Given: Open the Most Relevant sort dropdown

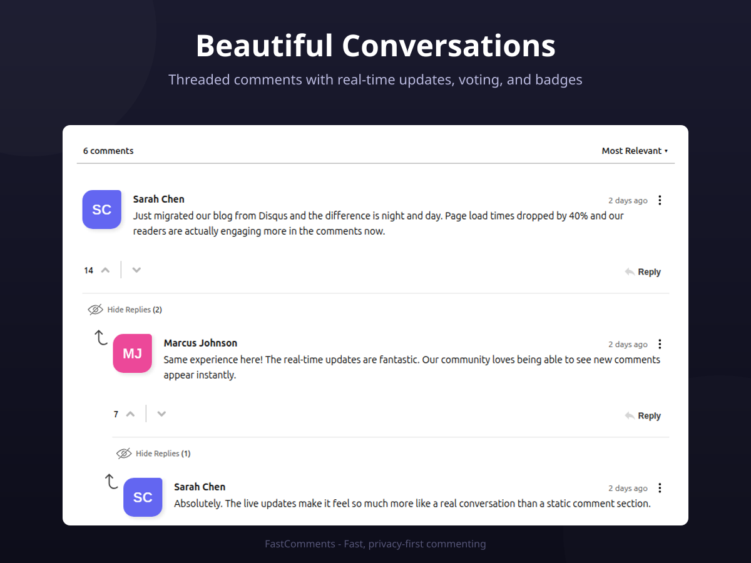Looking at the screenshot, I should tap(635, 151).
